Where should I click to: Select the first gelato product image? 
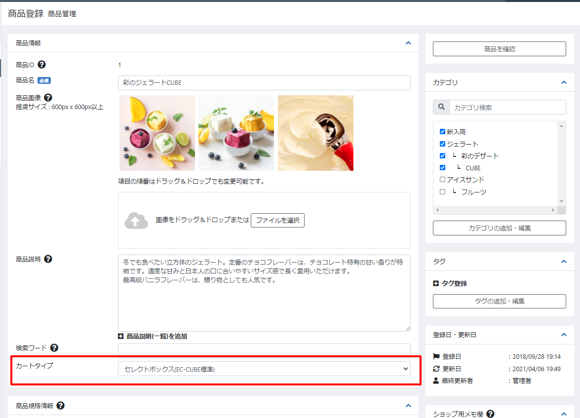[157, 133]
